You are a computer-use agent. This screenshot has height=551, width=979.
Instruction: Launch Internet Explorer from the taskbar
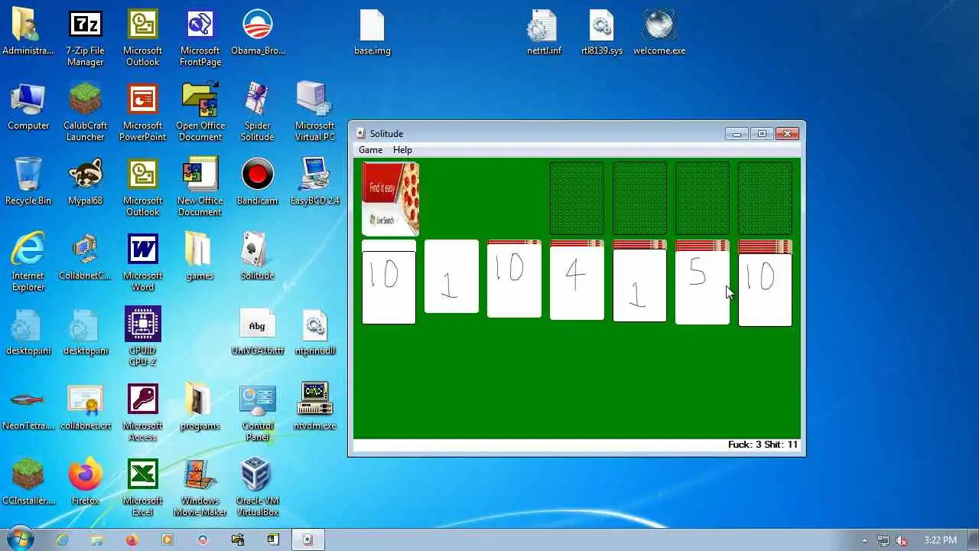click(x=62, y=540)
